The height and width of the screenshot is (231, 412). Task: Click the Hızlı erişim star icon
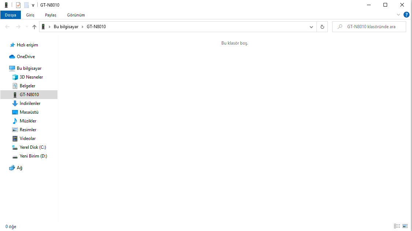pos(12,45)
